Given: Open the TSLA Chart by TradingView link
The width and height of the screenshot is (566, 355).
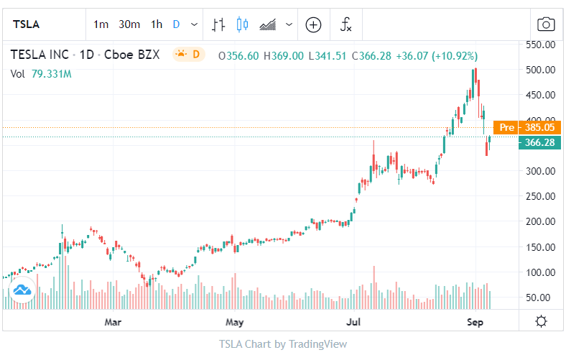Looking at the screenshot, I should point(282,344).
